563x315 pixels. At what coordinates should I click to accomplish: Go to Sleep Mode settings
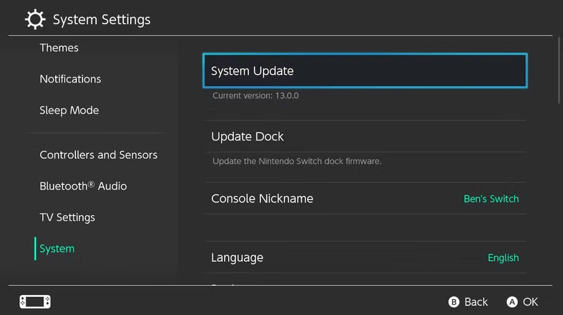69,110
